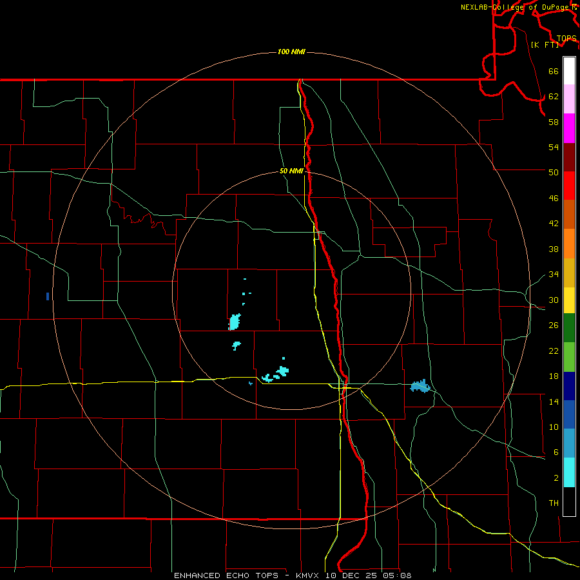Click the dark orange legend swatch
This screenshot has width=580, height=580.
point(569,214)
